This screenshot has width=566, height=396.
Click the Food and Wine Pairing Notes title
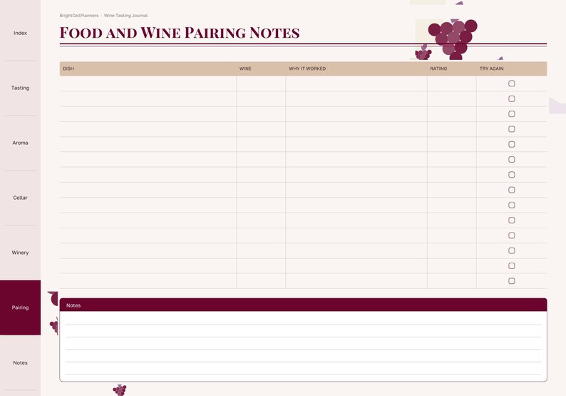[x=180, y=33]
